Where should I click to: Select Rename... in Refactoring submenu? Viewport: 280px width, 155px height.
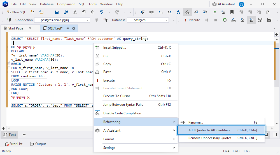(x=221, y=122)
